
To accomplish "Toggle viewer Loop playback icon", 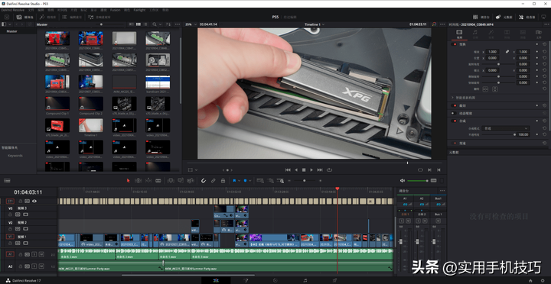I will [x=329, y=169].
